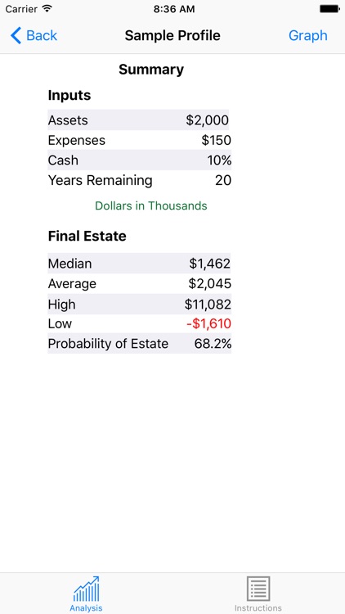The width and height of the screenshot is (345, 614).
Task: Tap the red Low -$1,610 value
Action: click(208, 324)
